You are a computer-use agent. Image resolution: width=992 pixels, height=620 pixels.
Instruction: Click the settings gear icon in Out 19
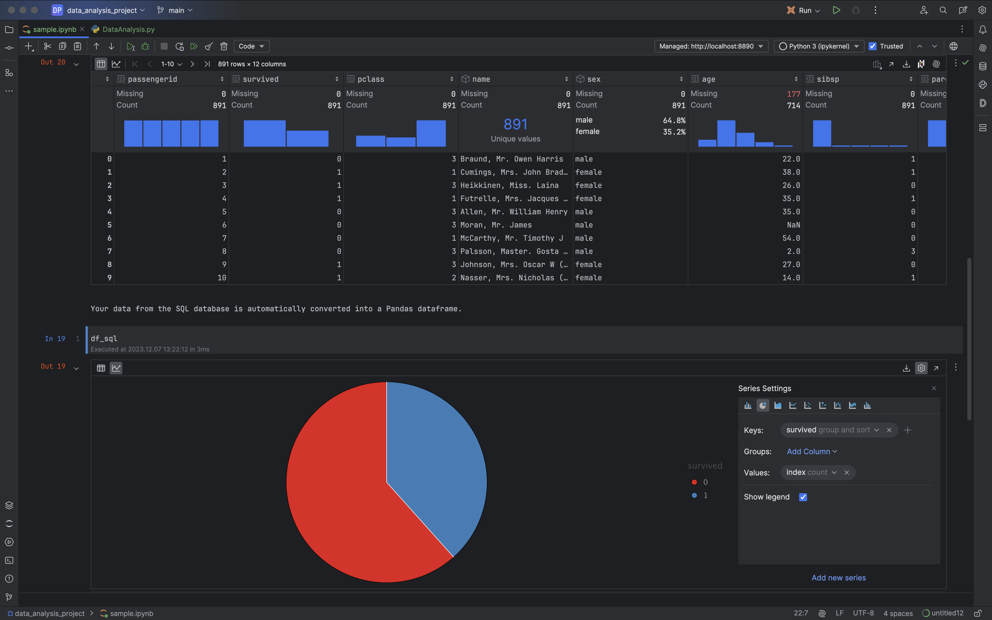point(921,367)
